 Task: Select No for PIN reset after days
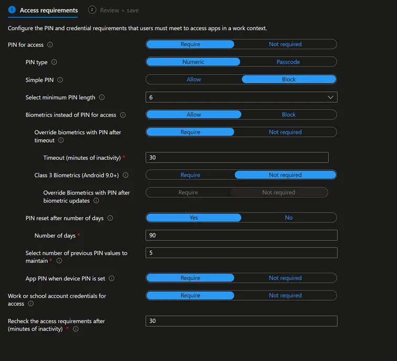click(x=288, y=218)
